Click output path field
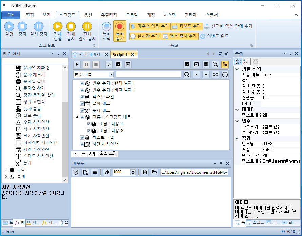302x236 pixels. click(194, 172)
